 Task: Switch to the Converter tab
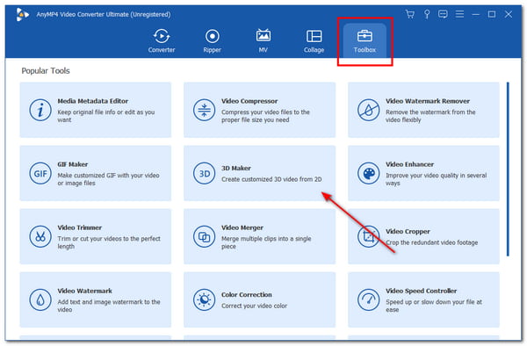coord(162,40)
